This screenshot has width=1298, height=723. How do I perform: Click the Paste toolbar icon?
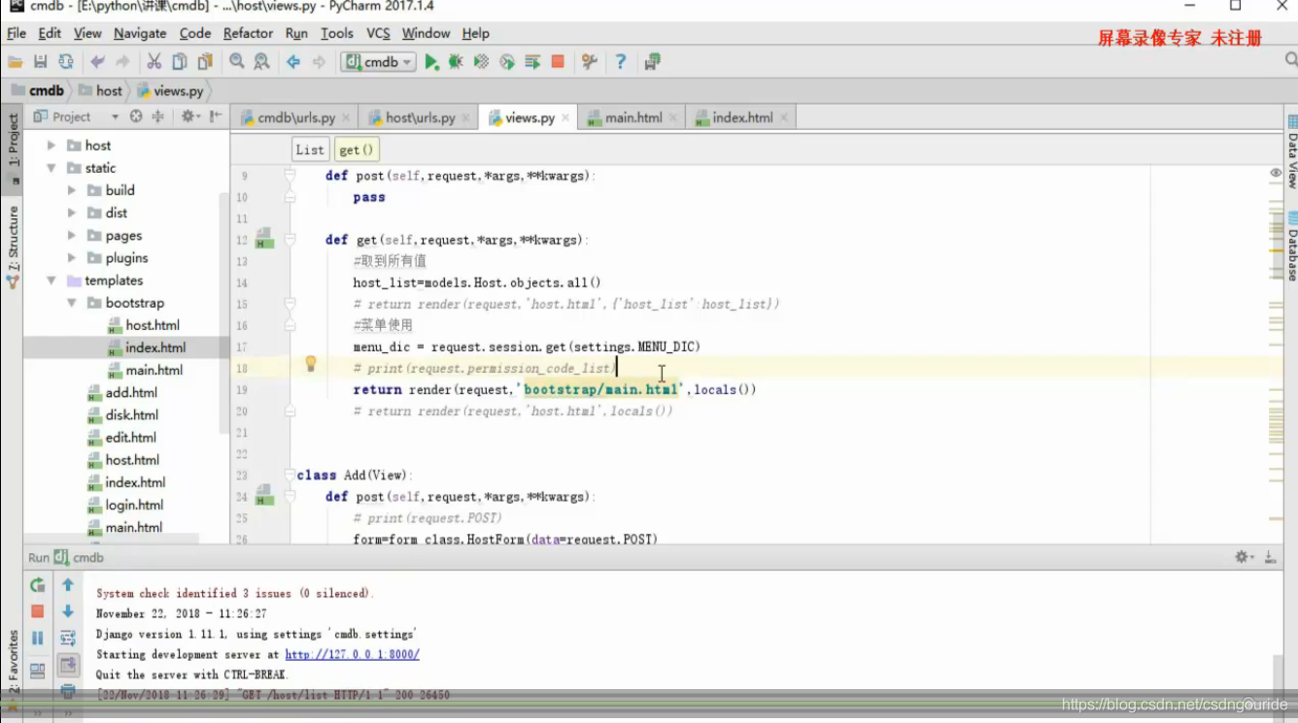pyautogui.click(x=204, y=62)
